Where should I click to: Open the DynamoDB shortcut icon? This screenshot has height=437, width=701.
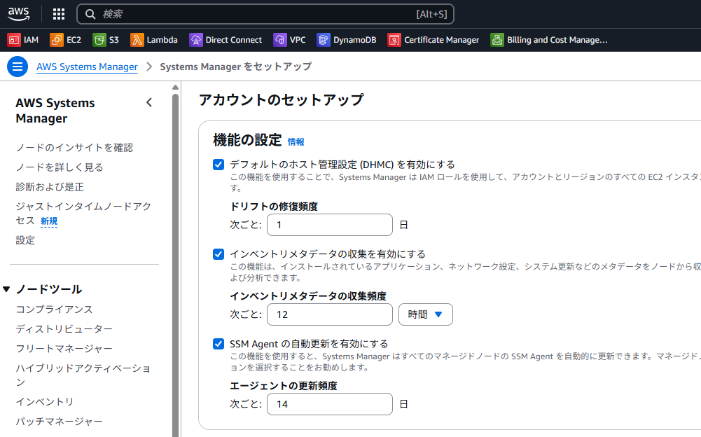tap(324, 40)
